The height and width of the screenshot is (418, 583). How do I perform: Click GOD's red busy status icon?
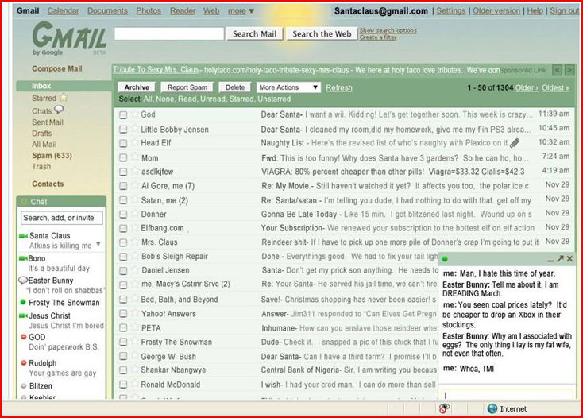(23, 338)
